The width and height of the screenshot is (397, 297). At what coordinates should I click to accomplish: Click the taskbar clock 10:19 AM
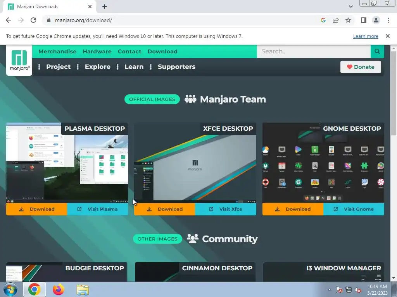coord(377,287)
